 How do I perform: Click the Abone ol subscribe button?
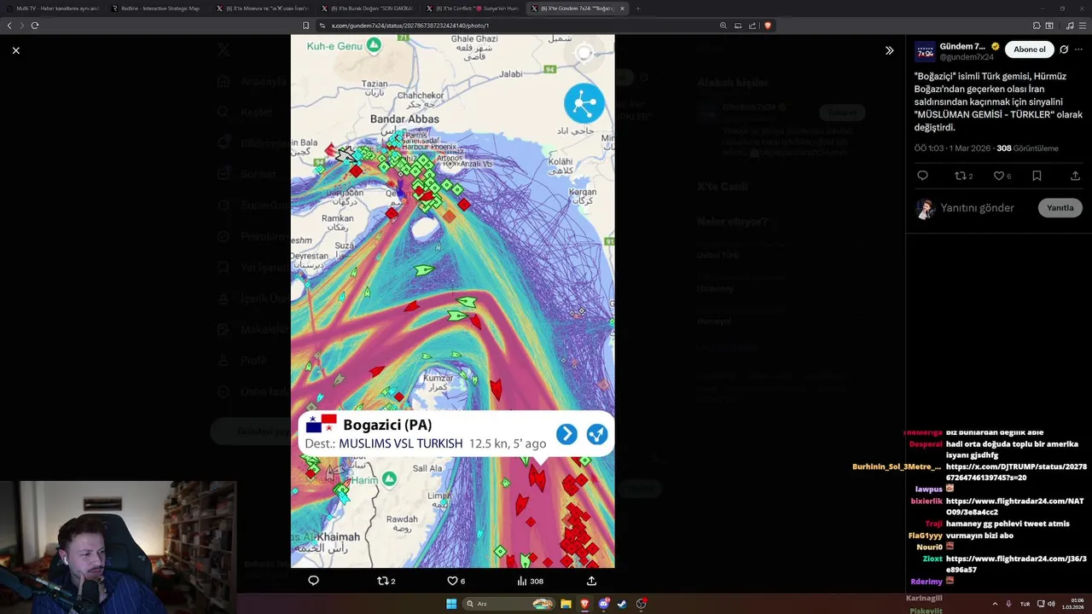click(x=1029, y=49)
